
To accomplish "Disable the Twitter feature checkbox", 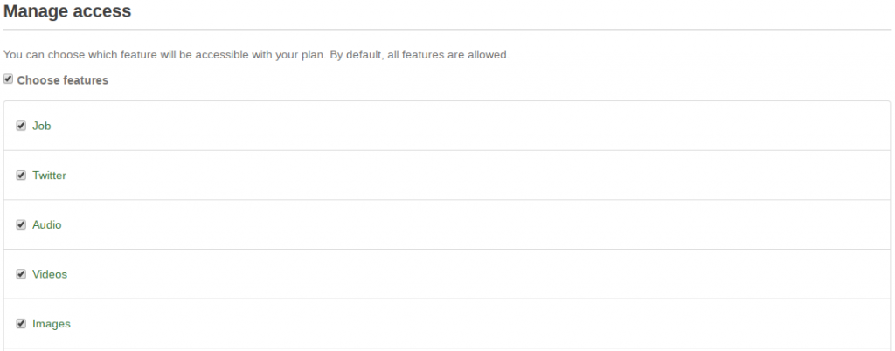I will (21, 175).
